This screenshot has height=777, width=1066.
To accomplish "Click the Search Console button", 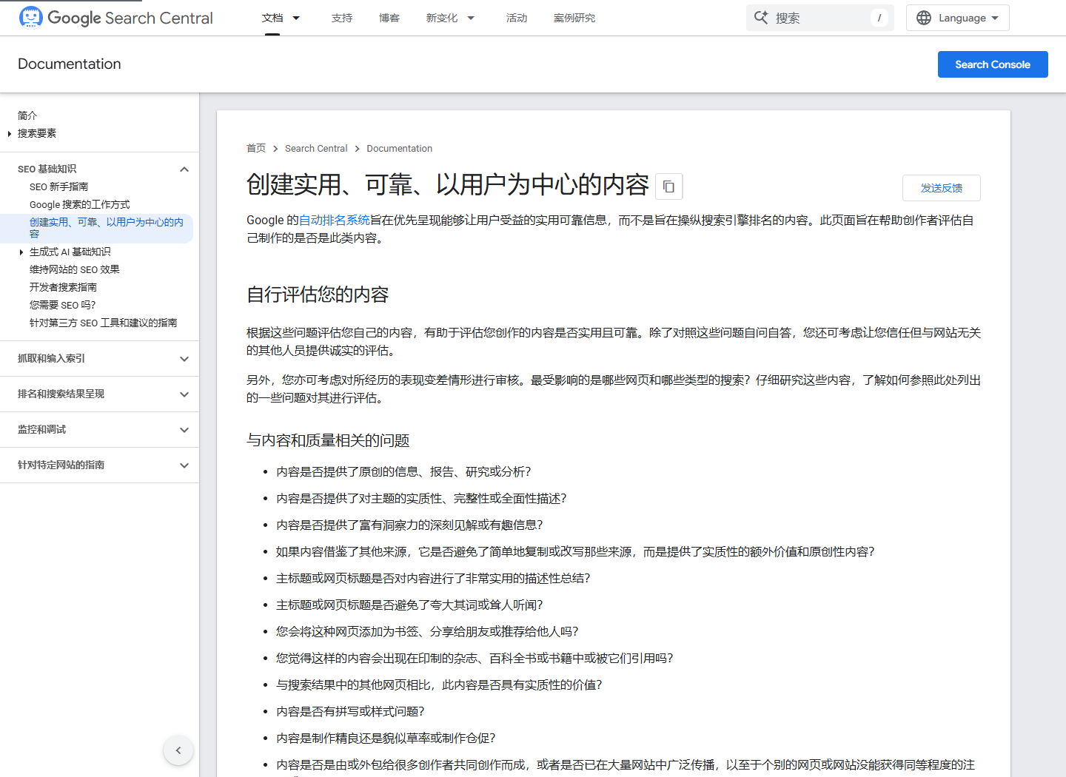I will pos(993,64).
